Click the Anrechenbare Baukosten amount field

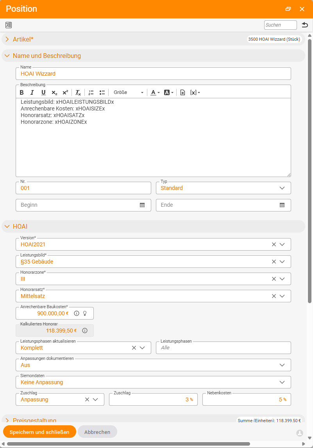click(x=55, y=313)
